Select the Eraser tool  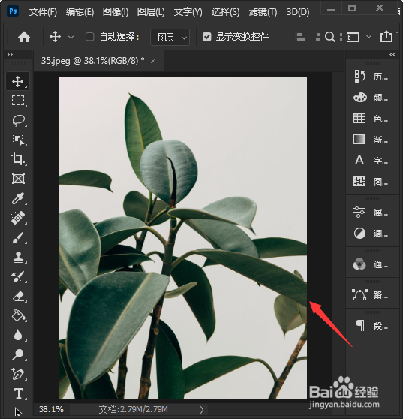pyautogui.click(x=18, y=297)
